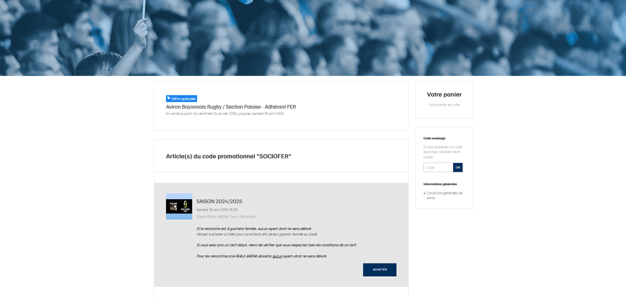The image size is (626, 297).
Task: Validate the code with the OK button
Action: click(458, 167)
